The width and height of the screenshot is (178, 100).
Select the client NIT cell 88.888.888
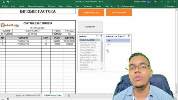[33, 34]
